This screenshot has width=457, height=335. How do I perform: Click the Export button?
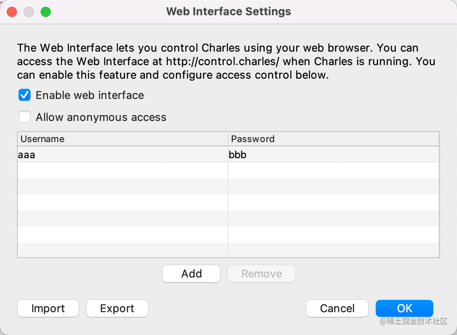(x=117, y=308)
